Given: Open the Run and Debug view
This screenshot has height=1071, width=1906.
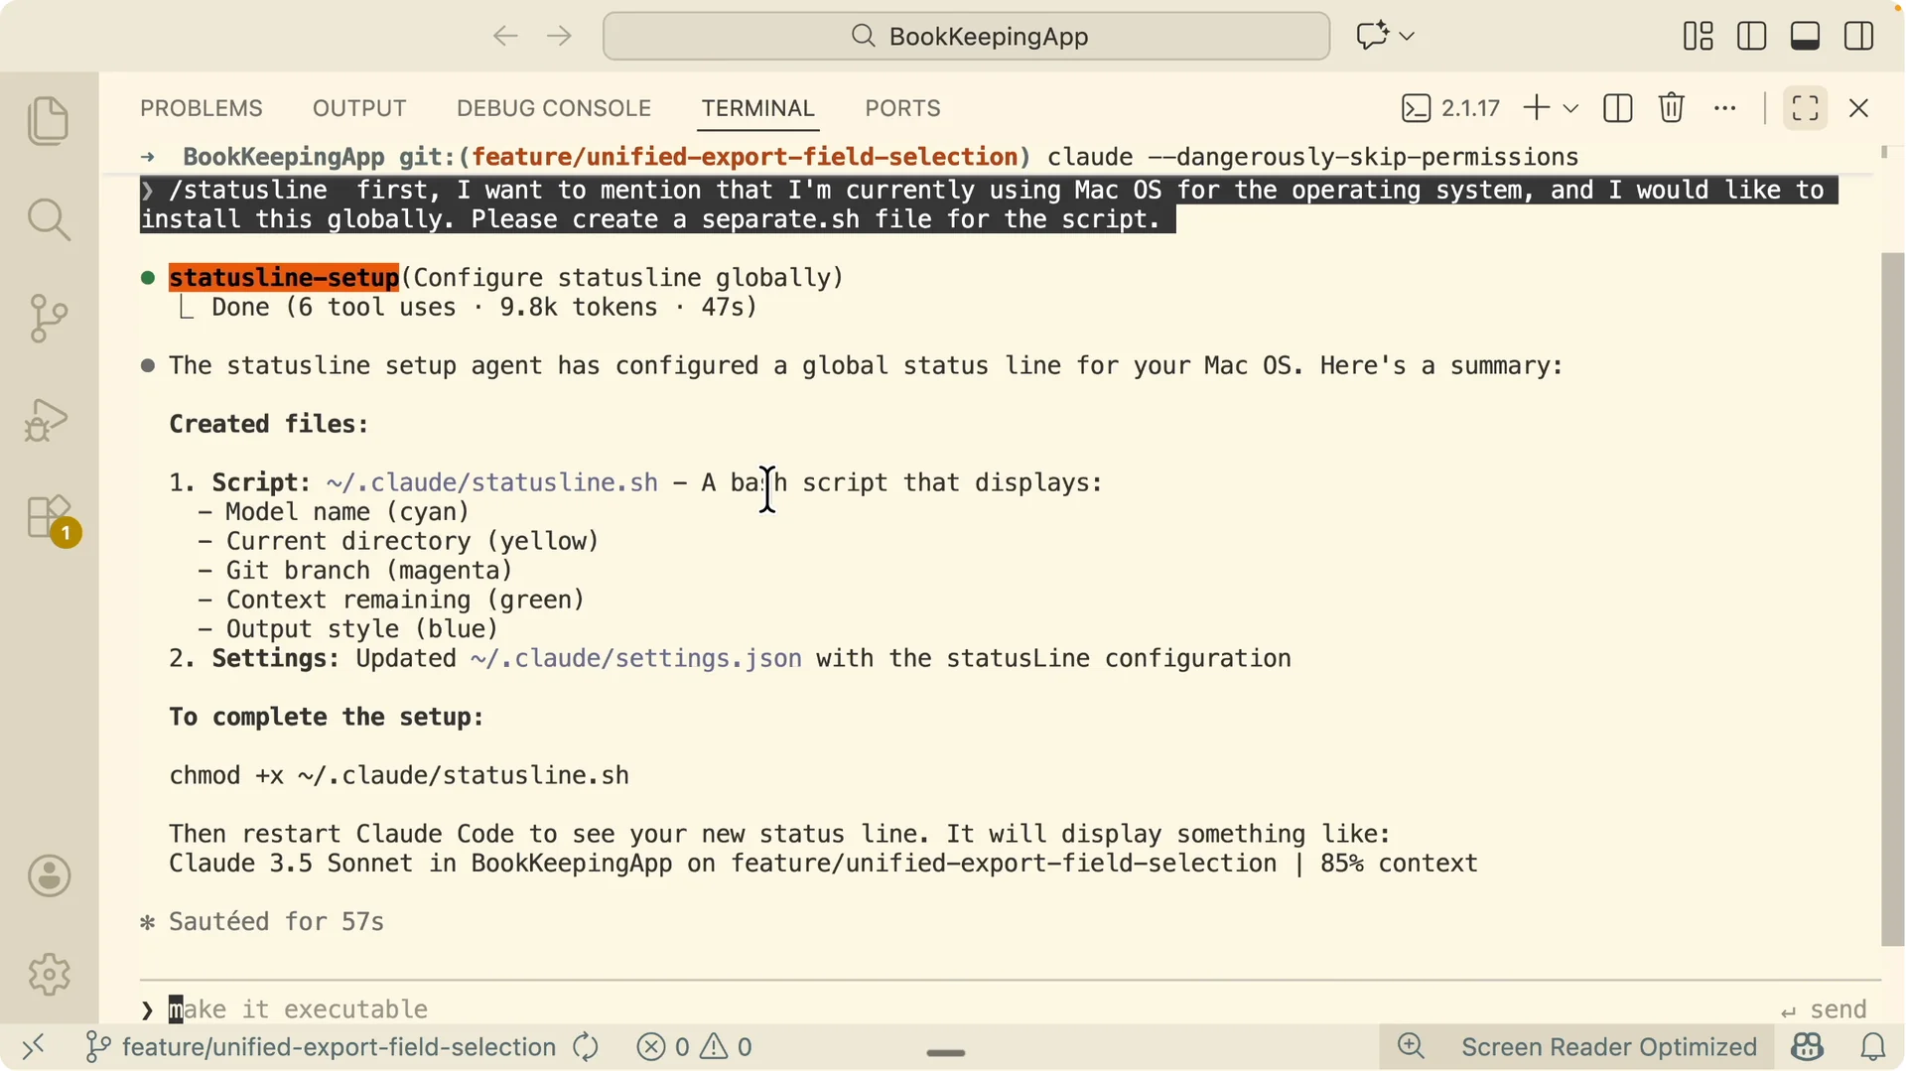Looking at the screenshot, I should 49,419.
